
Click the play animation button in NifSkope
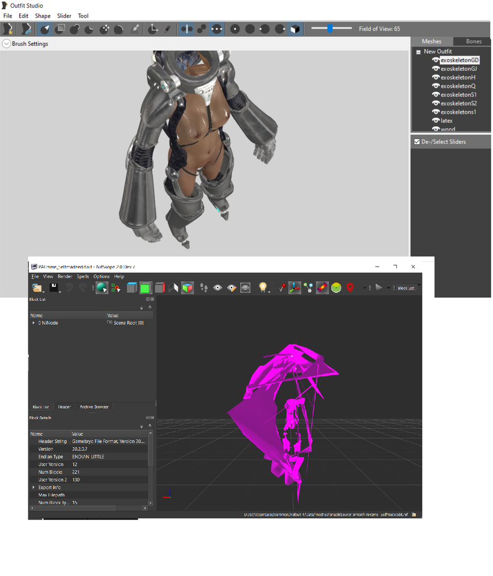point(379,287)
